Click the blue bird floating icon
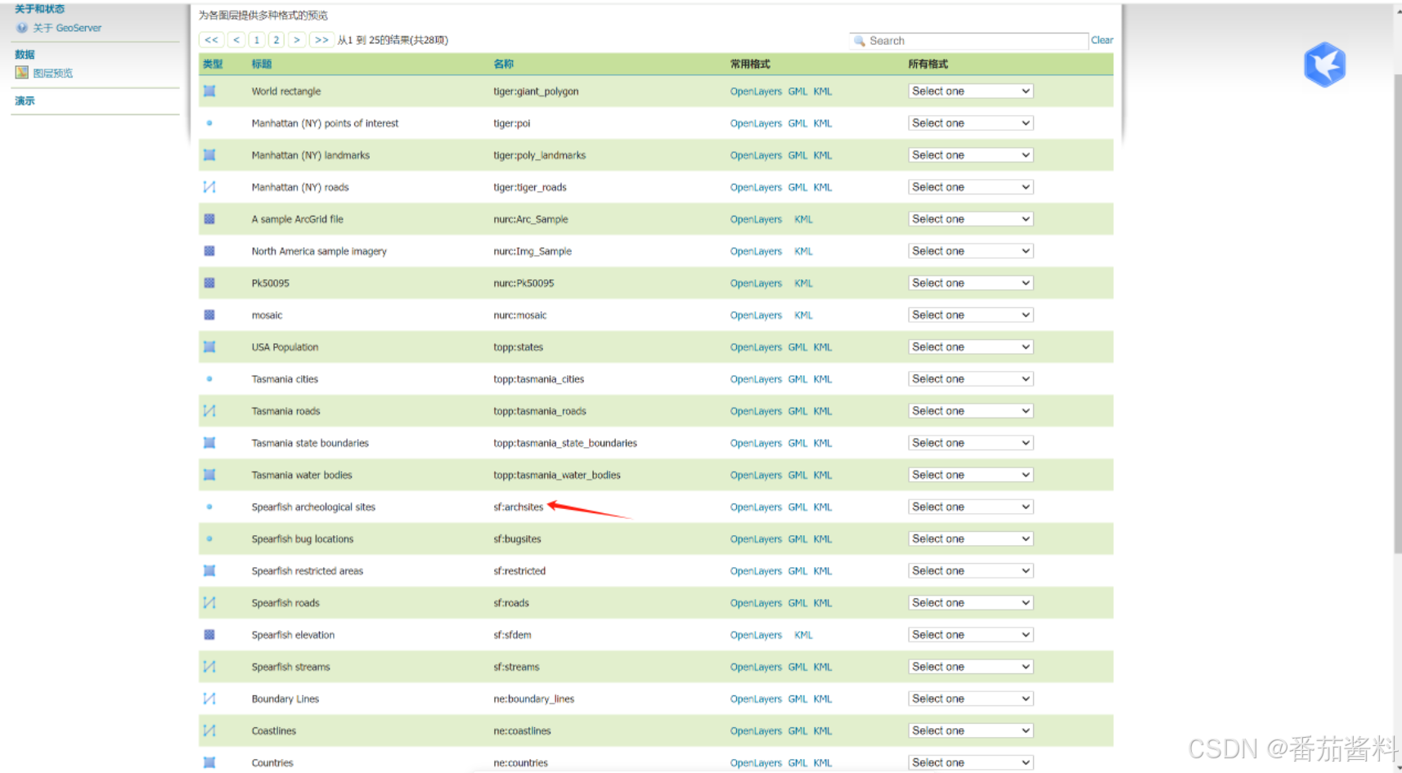Viewport: 1402px width, 773px height. pyautogui.click(x=1324, y=65)
